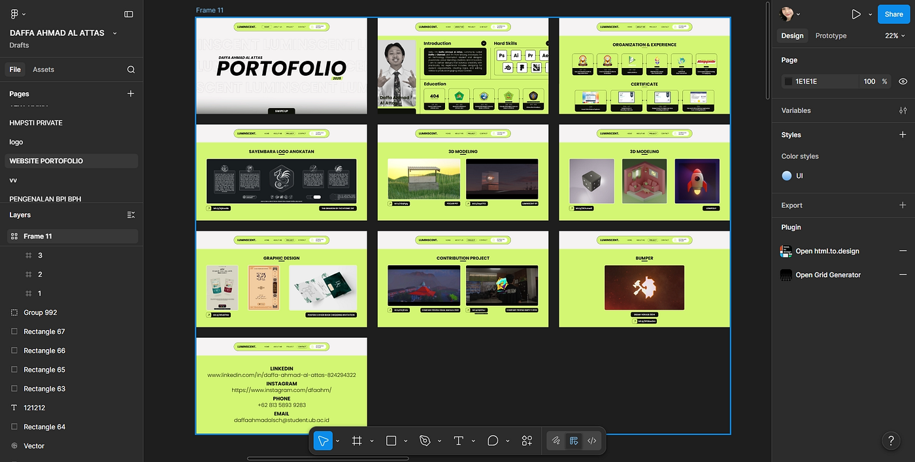
Task: Open variables settings icon
Action: point(903,110)
